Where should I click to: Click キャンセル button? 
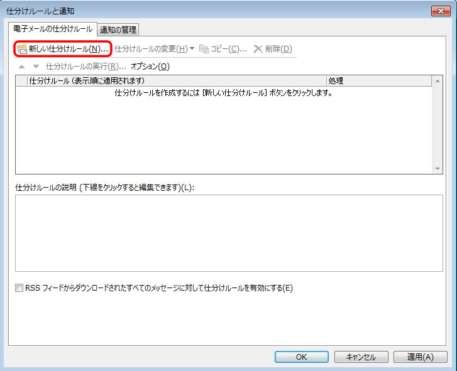pyautogui.click(x=361, y=357)
